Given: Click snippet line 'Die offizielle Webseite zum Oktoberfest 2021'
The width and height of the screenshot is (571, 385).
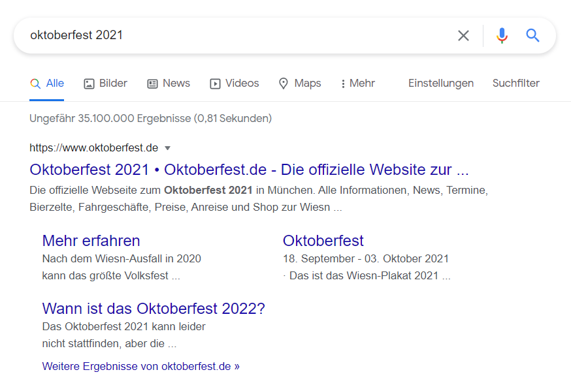Looking at the screenshot, I should 141,190.
